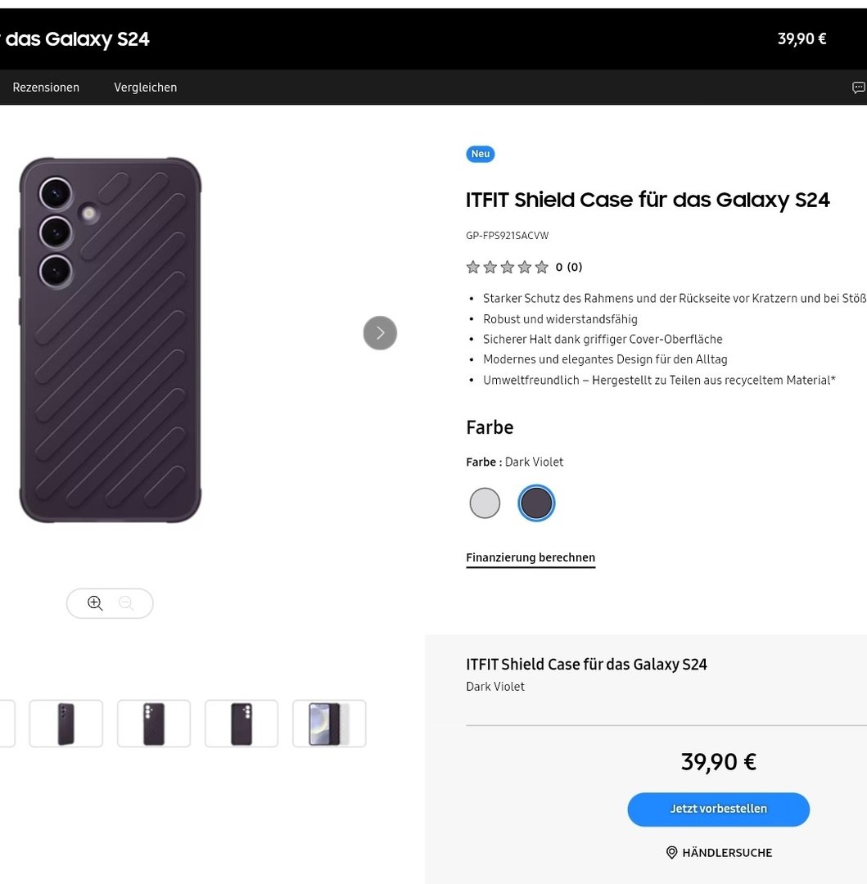This screenshot has height=884, width=867.
Task: Click the product model code GP-FPS921SACVW
Action: (x=508, y=236)
